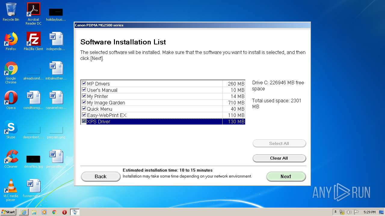
Task: Open the Start menu
Action: (x=8, y=212)
